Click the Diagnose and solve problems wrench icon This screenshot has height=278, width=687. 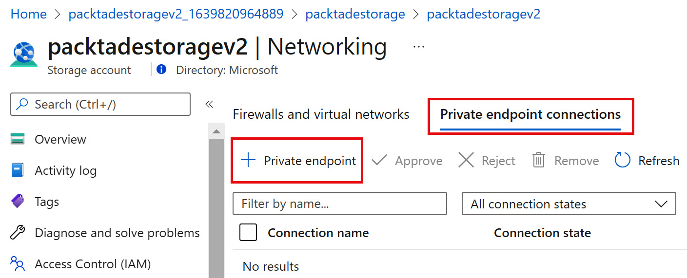(x=18, y=233)
